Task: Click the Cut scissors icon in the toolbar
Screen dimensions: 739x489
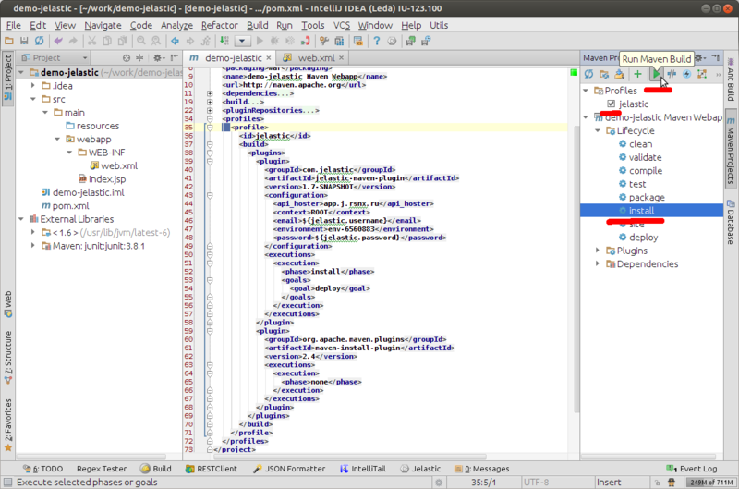Action: pyautogui.click(x=92, y=41)
